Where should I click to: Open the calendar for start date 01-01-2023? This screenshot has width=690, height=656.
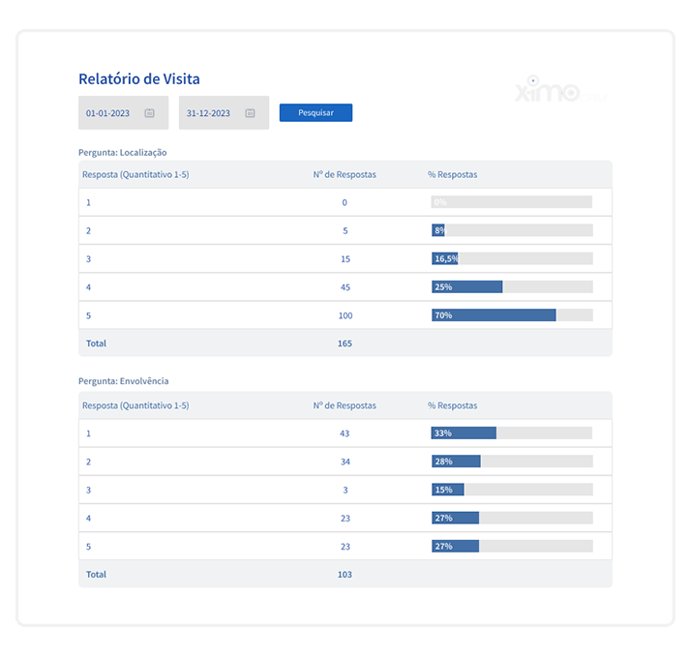pyautogui.click(x=150, y=113)
